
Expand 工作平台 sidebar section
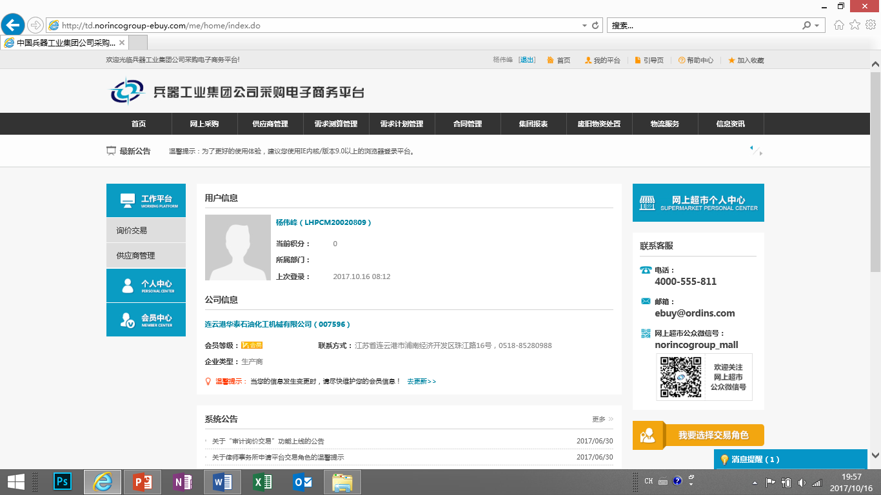point(146,200)
